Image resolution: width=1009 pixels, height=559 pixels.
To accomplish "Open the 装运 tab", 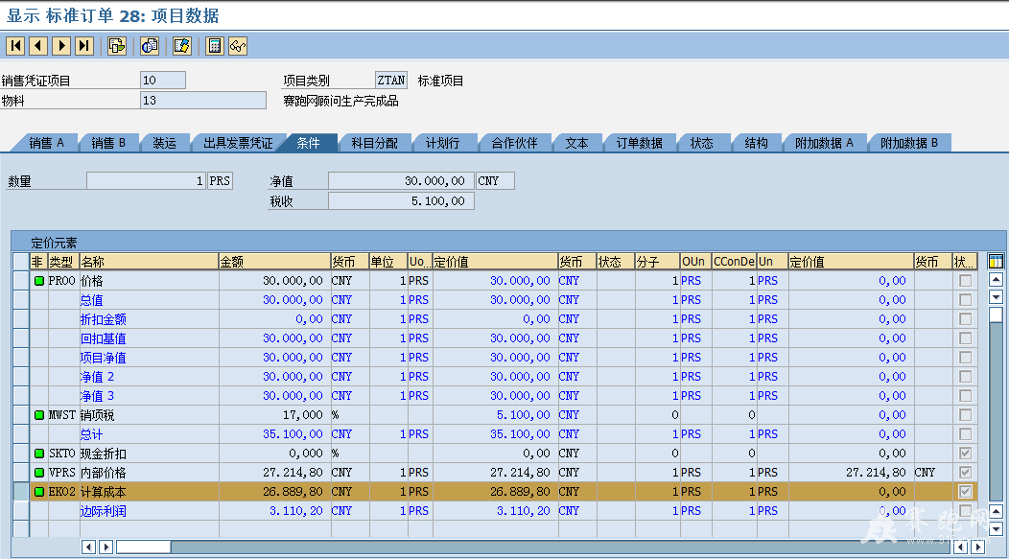I will (x=165, y=143).
